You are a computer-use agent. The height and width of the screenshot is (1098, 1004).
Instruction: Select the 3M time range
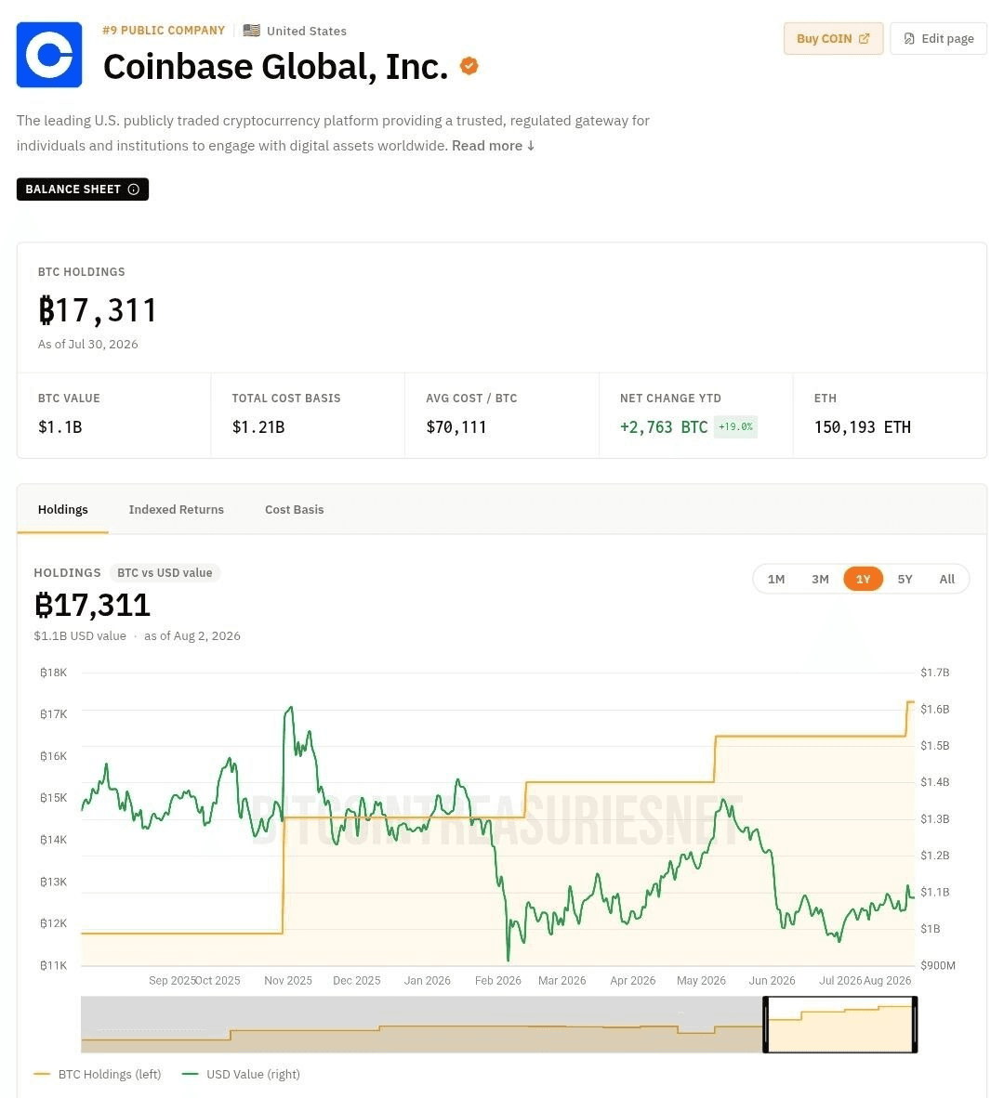click(821, 579)
